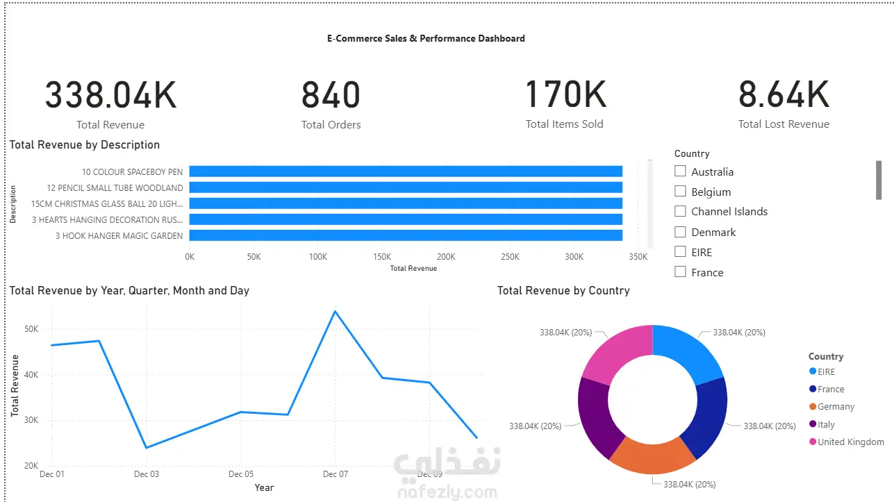Select the pink United Kingdom donut slice
This screenshot has height=502, width=894.
[617, 351]
